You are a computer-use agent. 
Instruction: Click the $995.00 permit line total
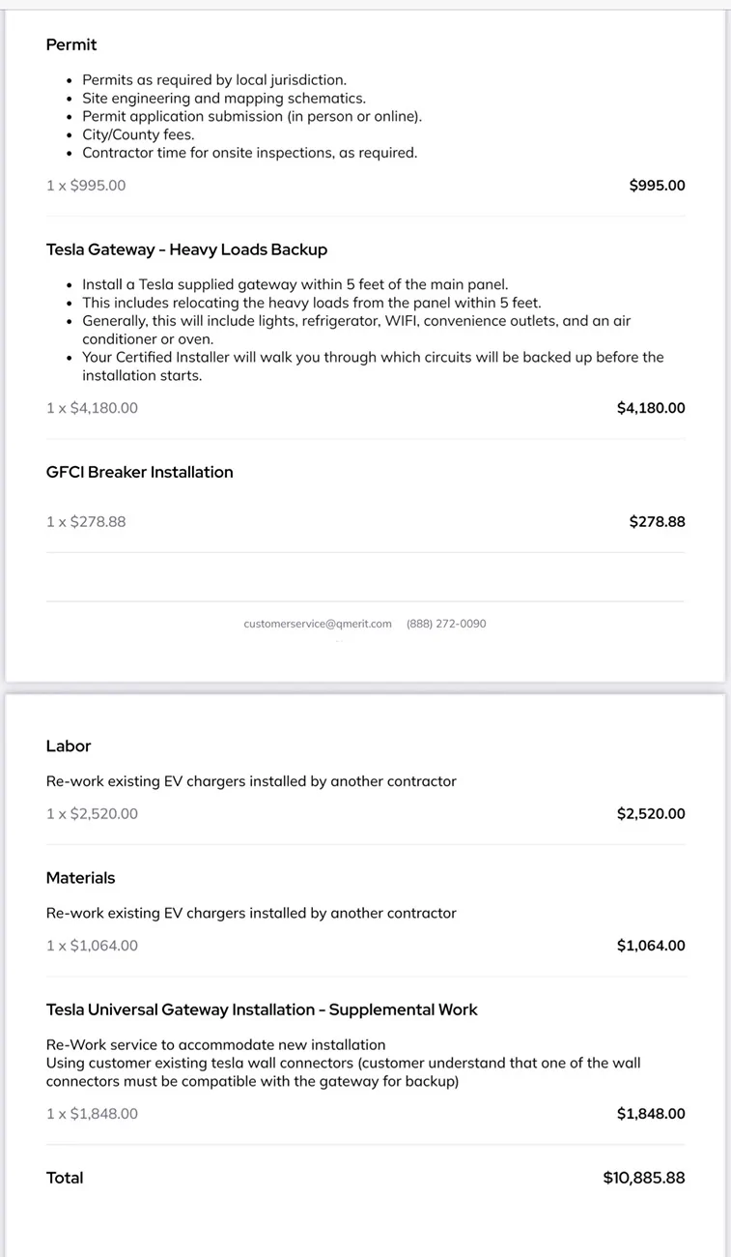[657, 186]
